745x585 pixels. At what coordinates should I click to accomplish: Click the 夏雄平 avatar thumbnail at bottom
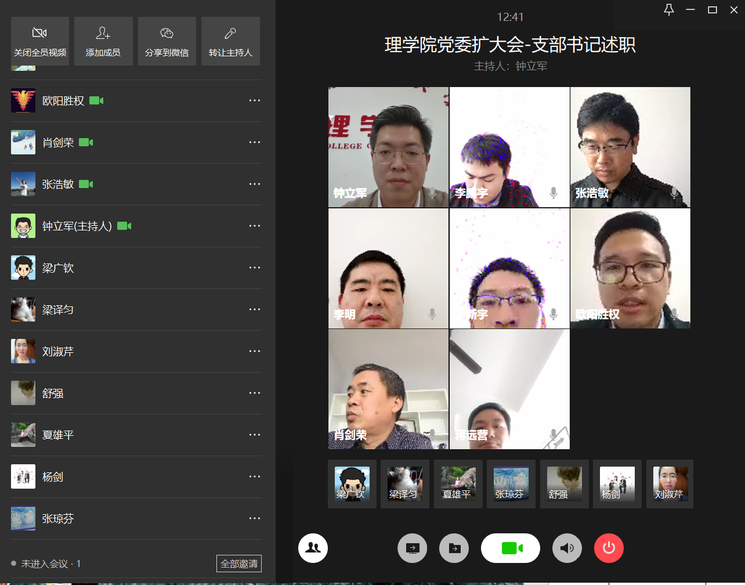point(458,484)
